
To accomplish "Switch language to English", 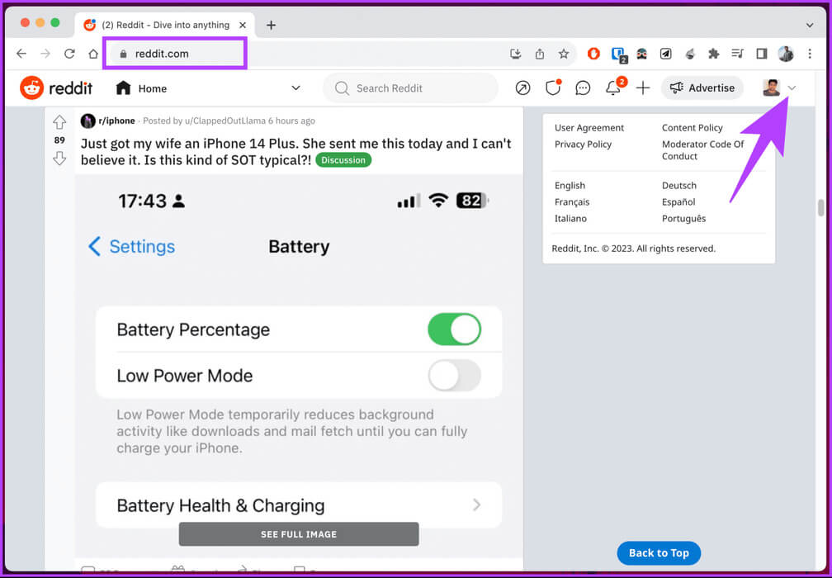I will [570, 186].
